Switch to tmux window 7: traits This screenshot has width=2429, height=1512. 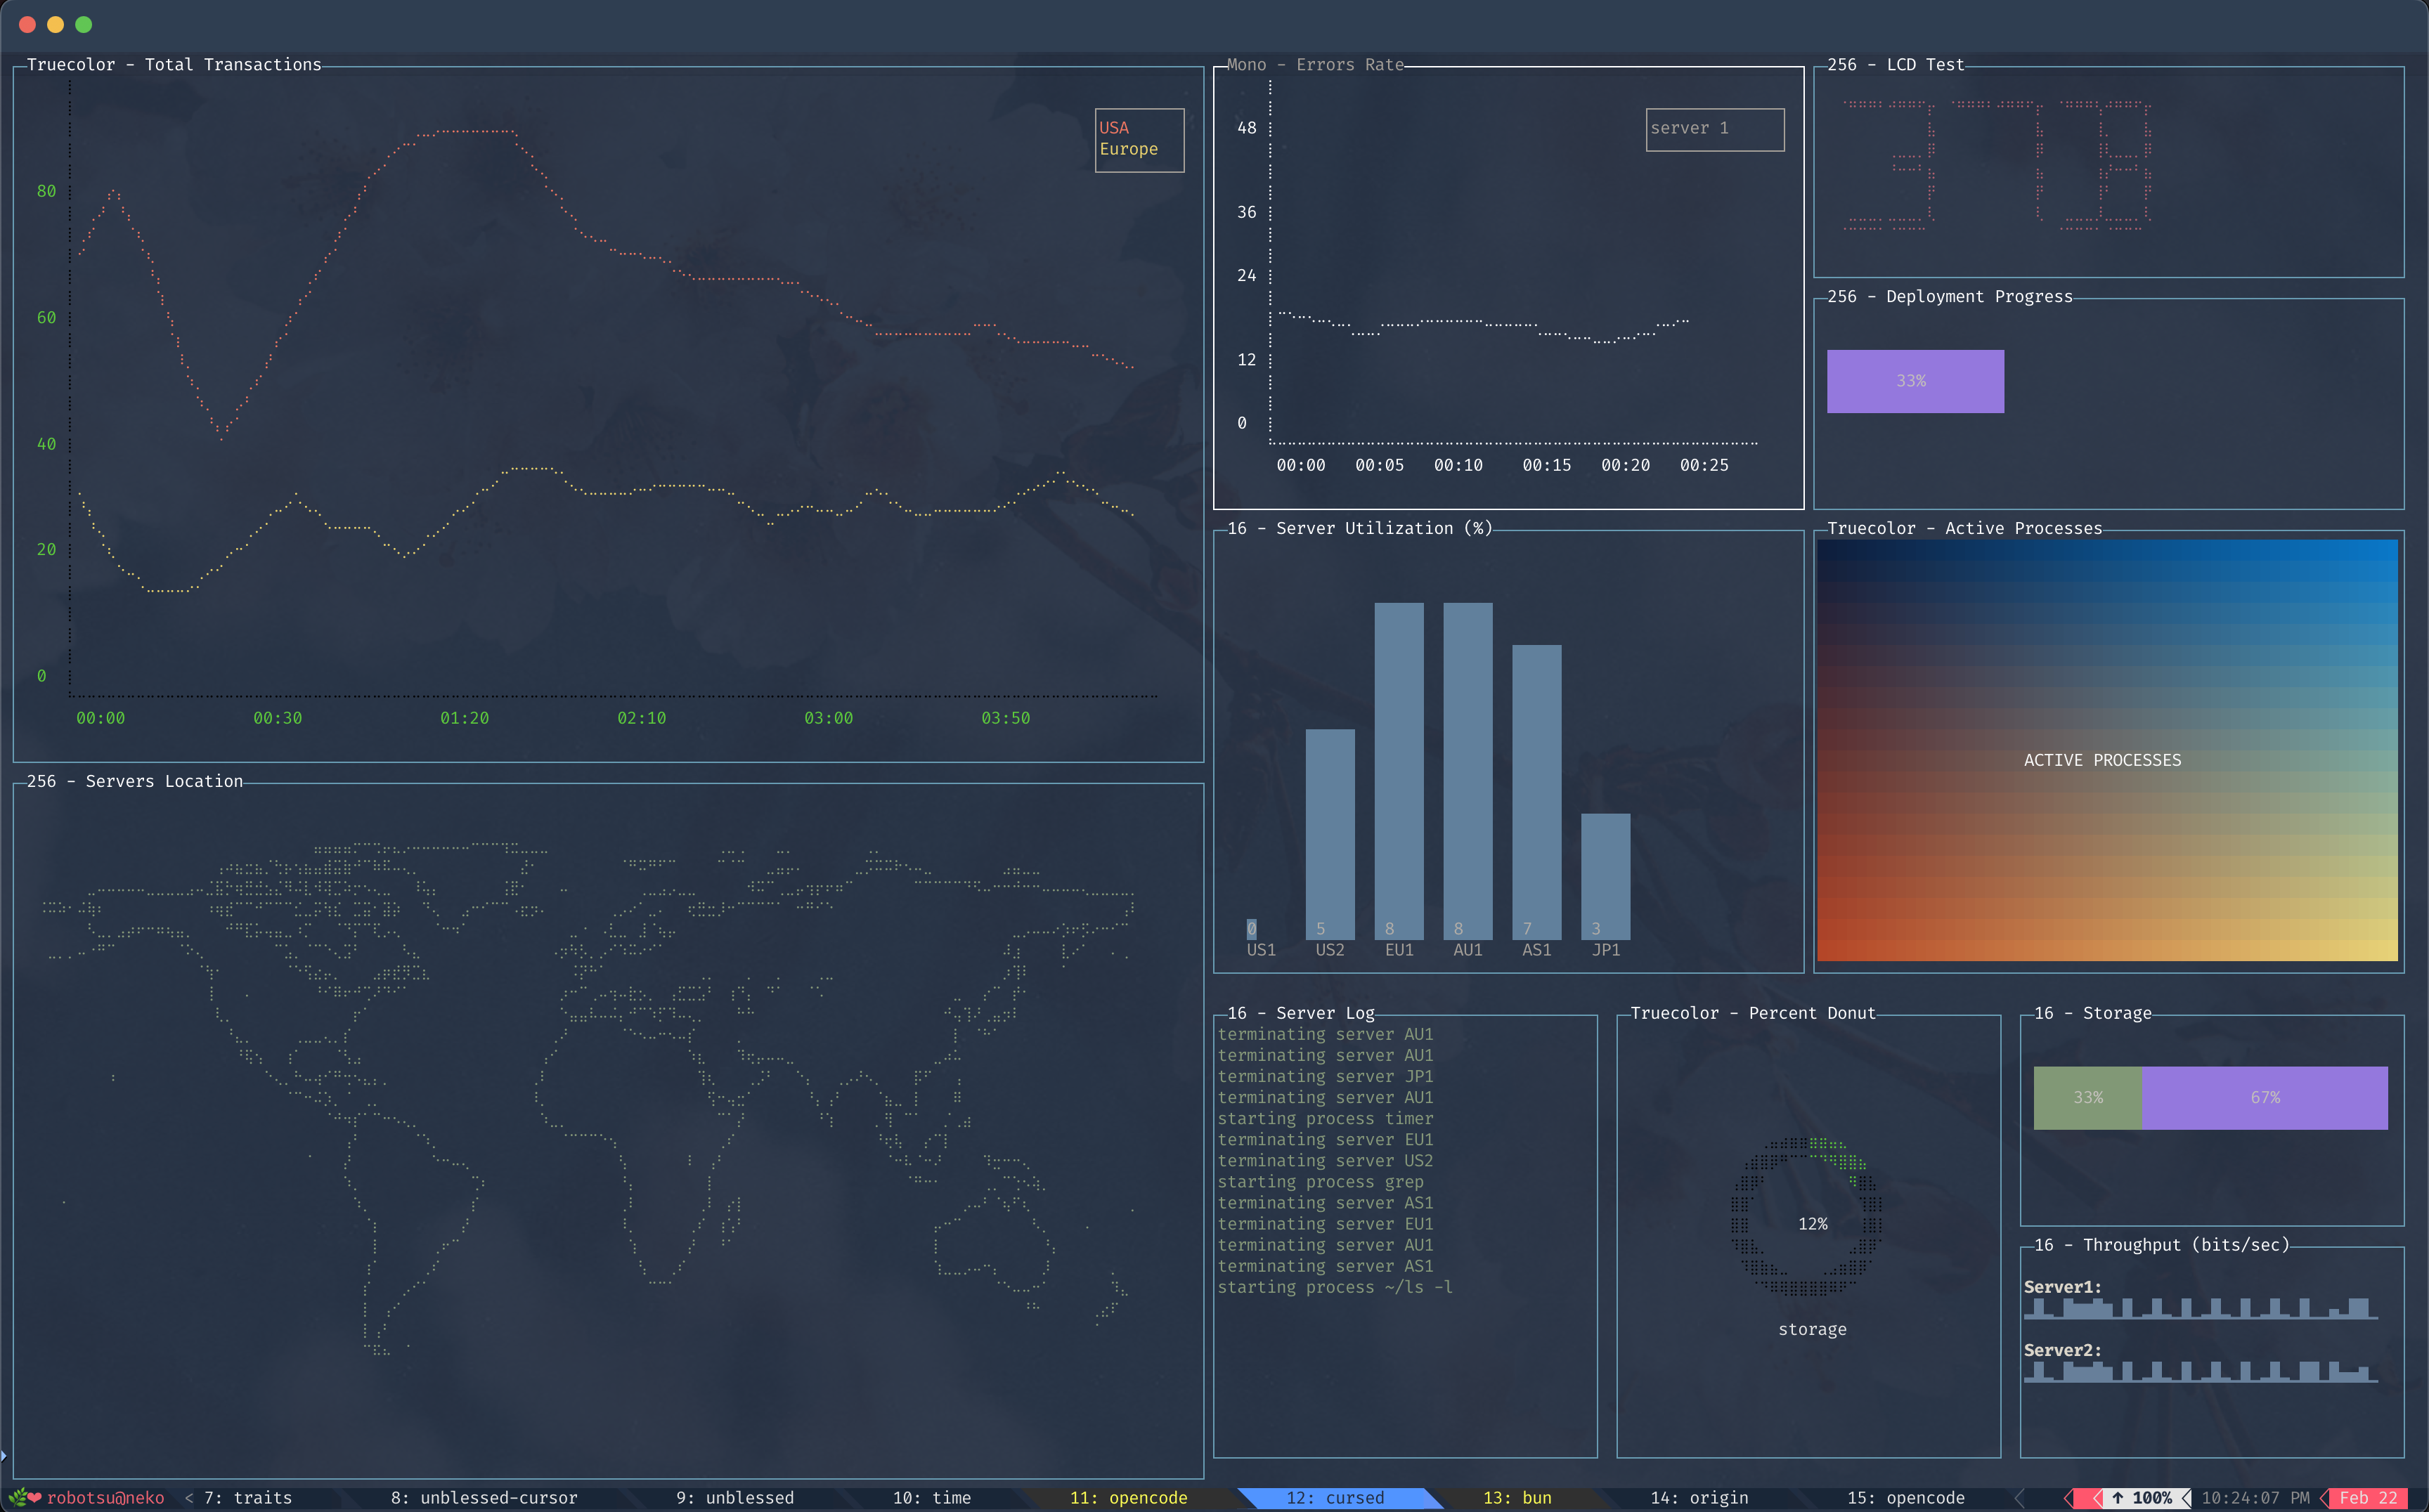click(247, 1497)
